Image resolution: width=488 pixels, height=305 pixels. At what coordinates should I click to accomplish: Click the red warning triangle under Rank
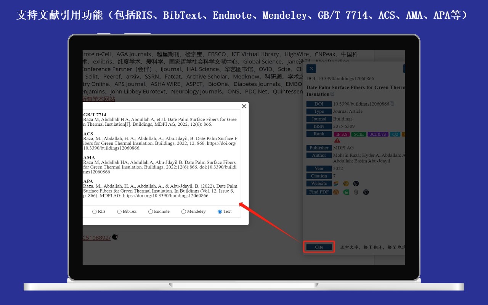[x=337, y=140]
